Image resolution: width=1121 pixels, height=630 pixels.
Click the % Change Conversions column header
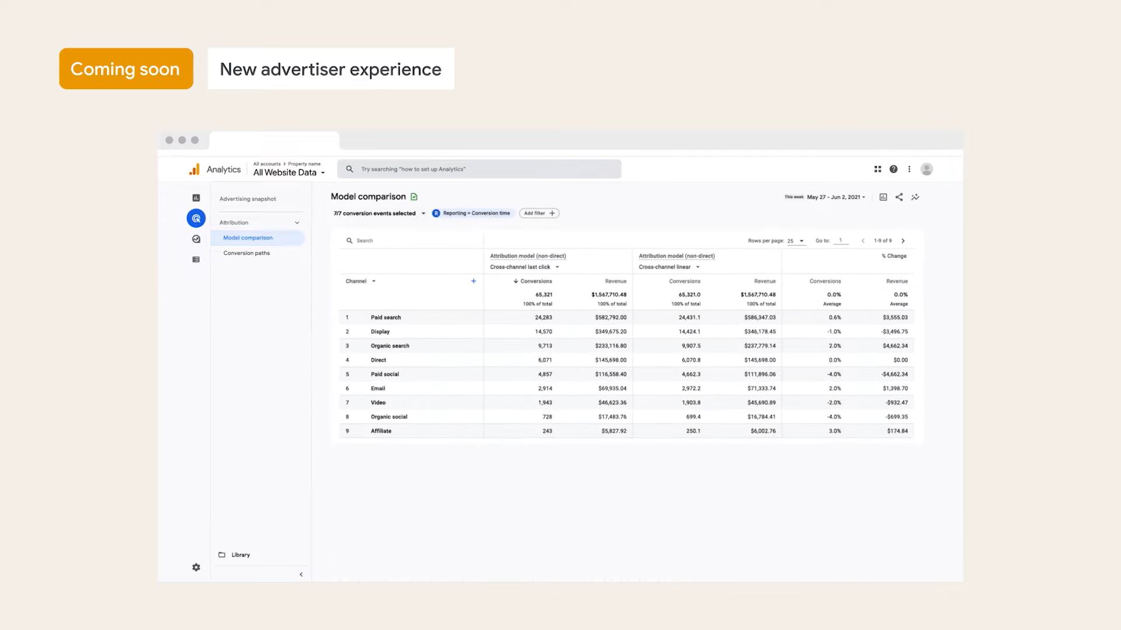(x=825, y=281)
